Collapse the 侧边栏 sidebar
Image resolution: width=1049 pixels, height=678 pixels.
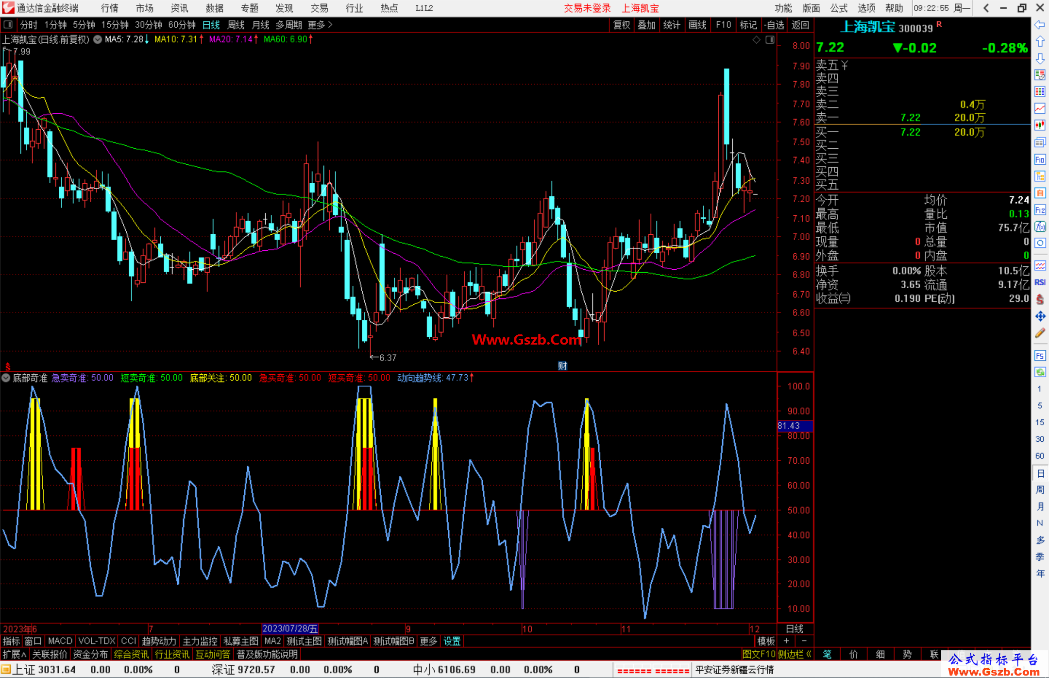(x=795, y=654)
